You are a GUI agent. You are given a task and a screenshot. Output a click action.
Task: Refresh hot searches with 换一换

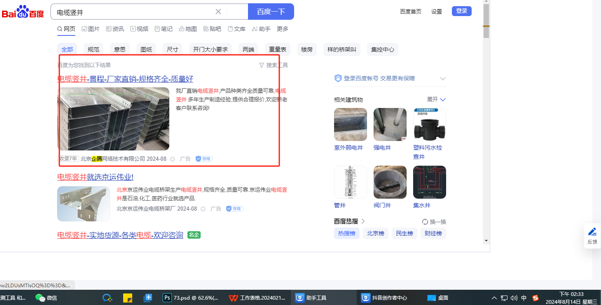click(x=434, y=222)
